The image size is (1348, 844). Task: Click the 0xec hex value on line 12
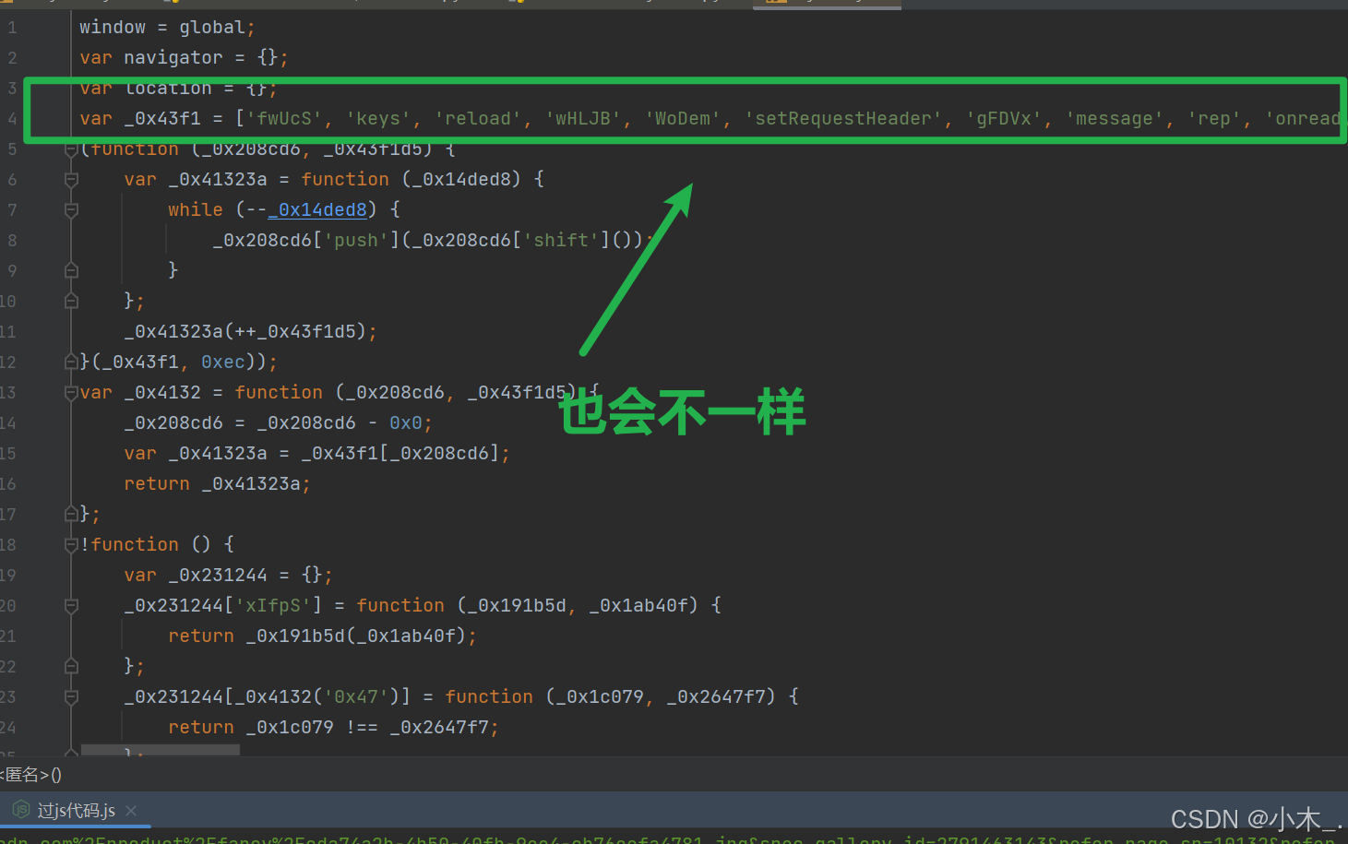click(x=223, y=363)
